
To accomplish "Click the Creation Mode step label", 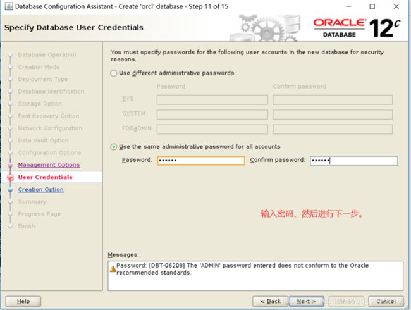I will tap(39, 67).
